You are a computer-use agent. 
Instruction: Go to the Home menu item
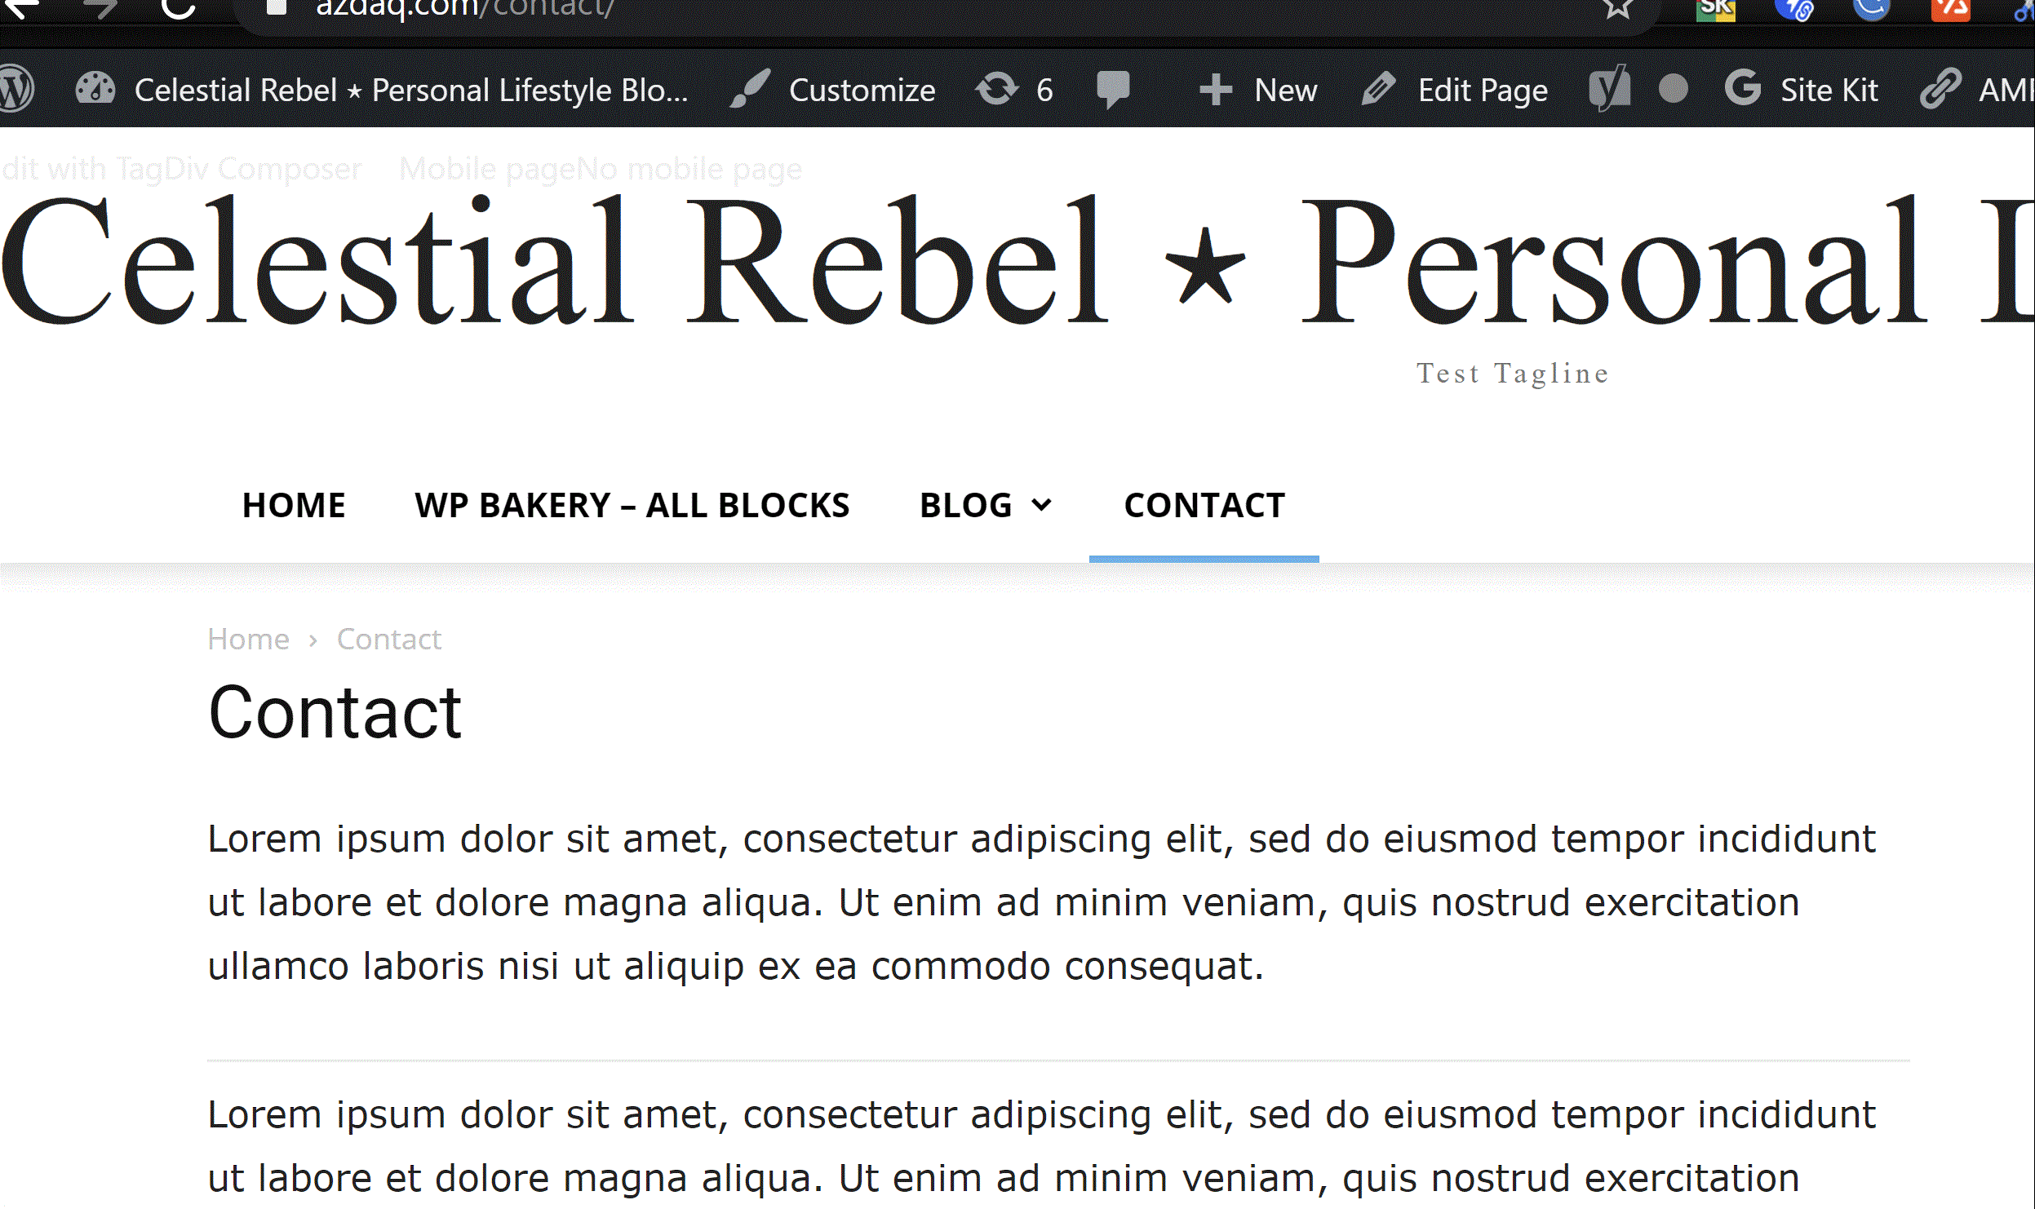(x=294, y=505)
